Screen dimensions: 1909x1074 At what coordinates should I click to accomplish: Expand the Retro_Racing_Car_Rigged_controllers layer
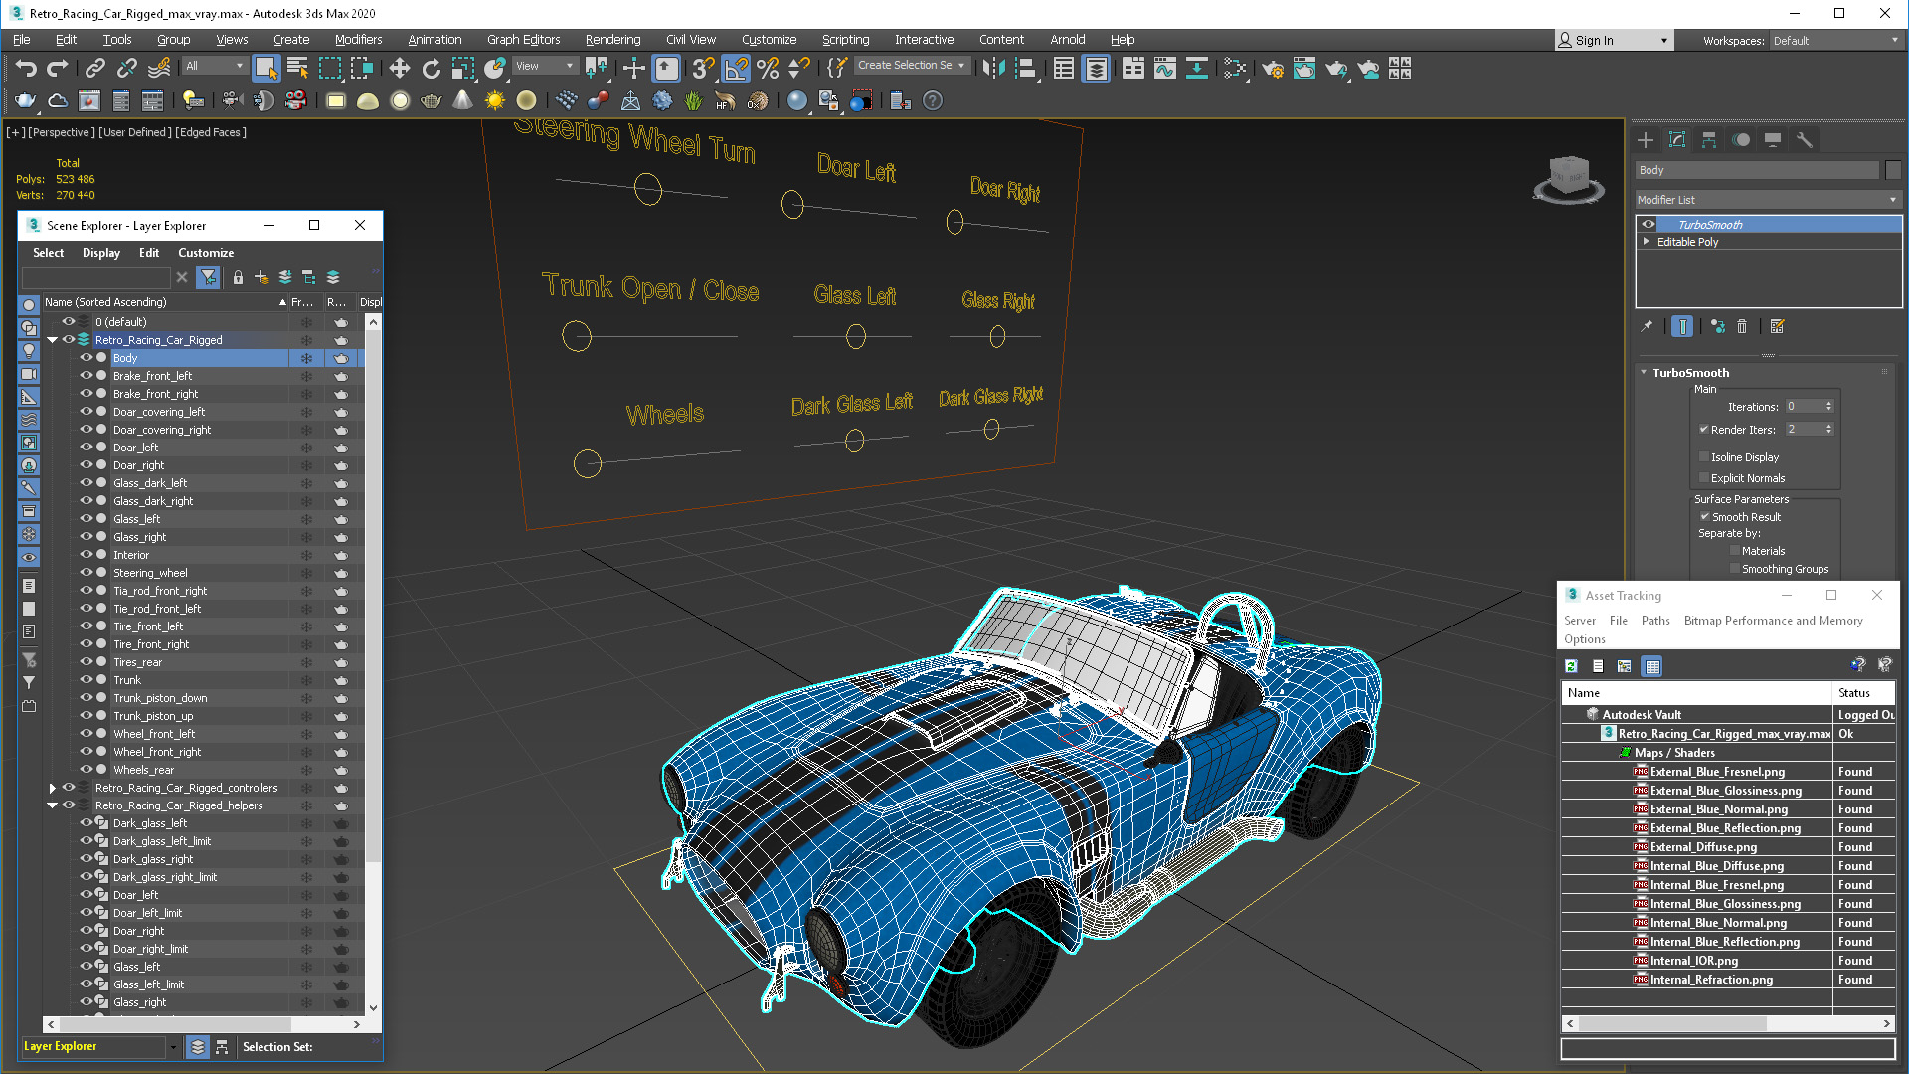[x=52, y=788]
